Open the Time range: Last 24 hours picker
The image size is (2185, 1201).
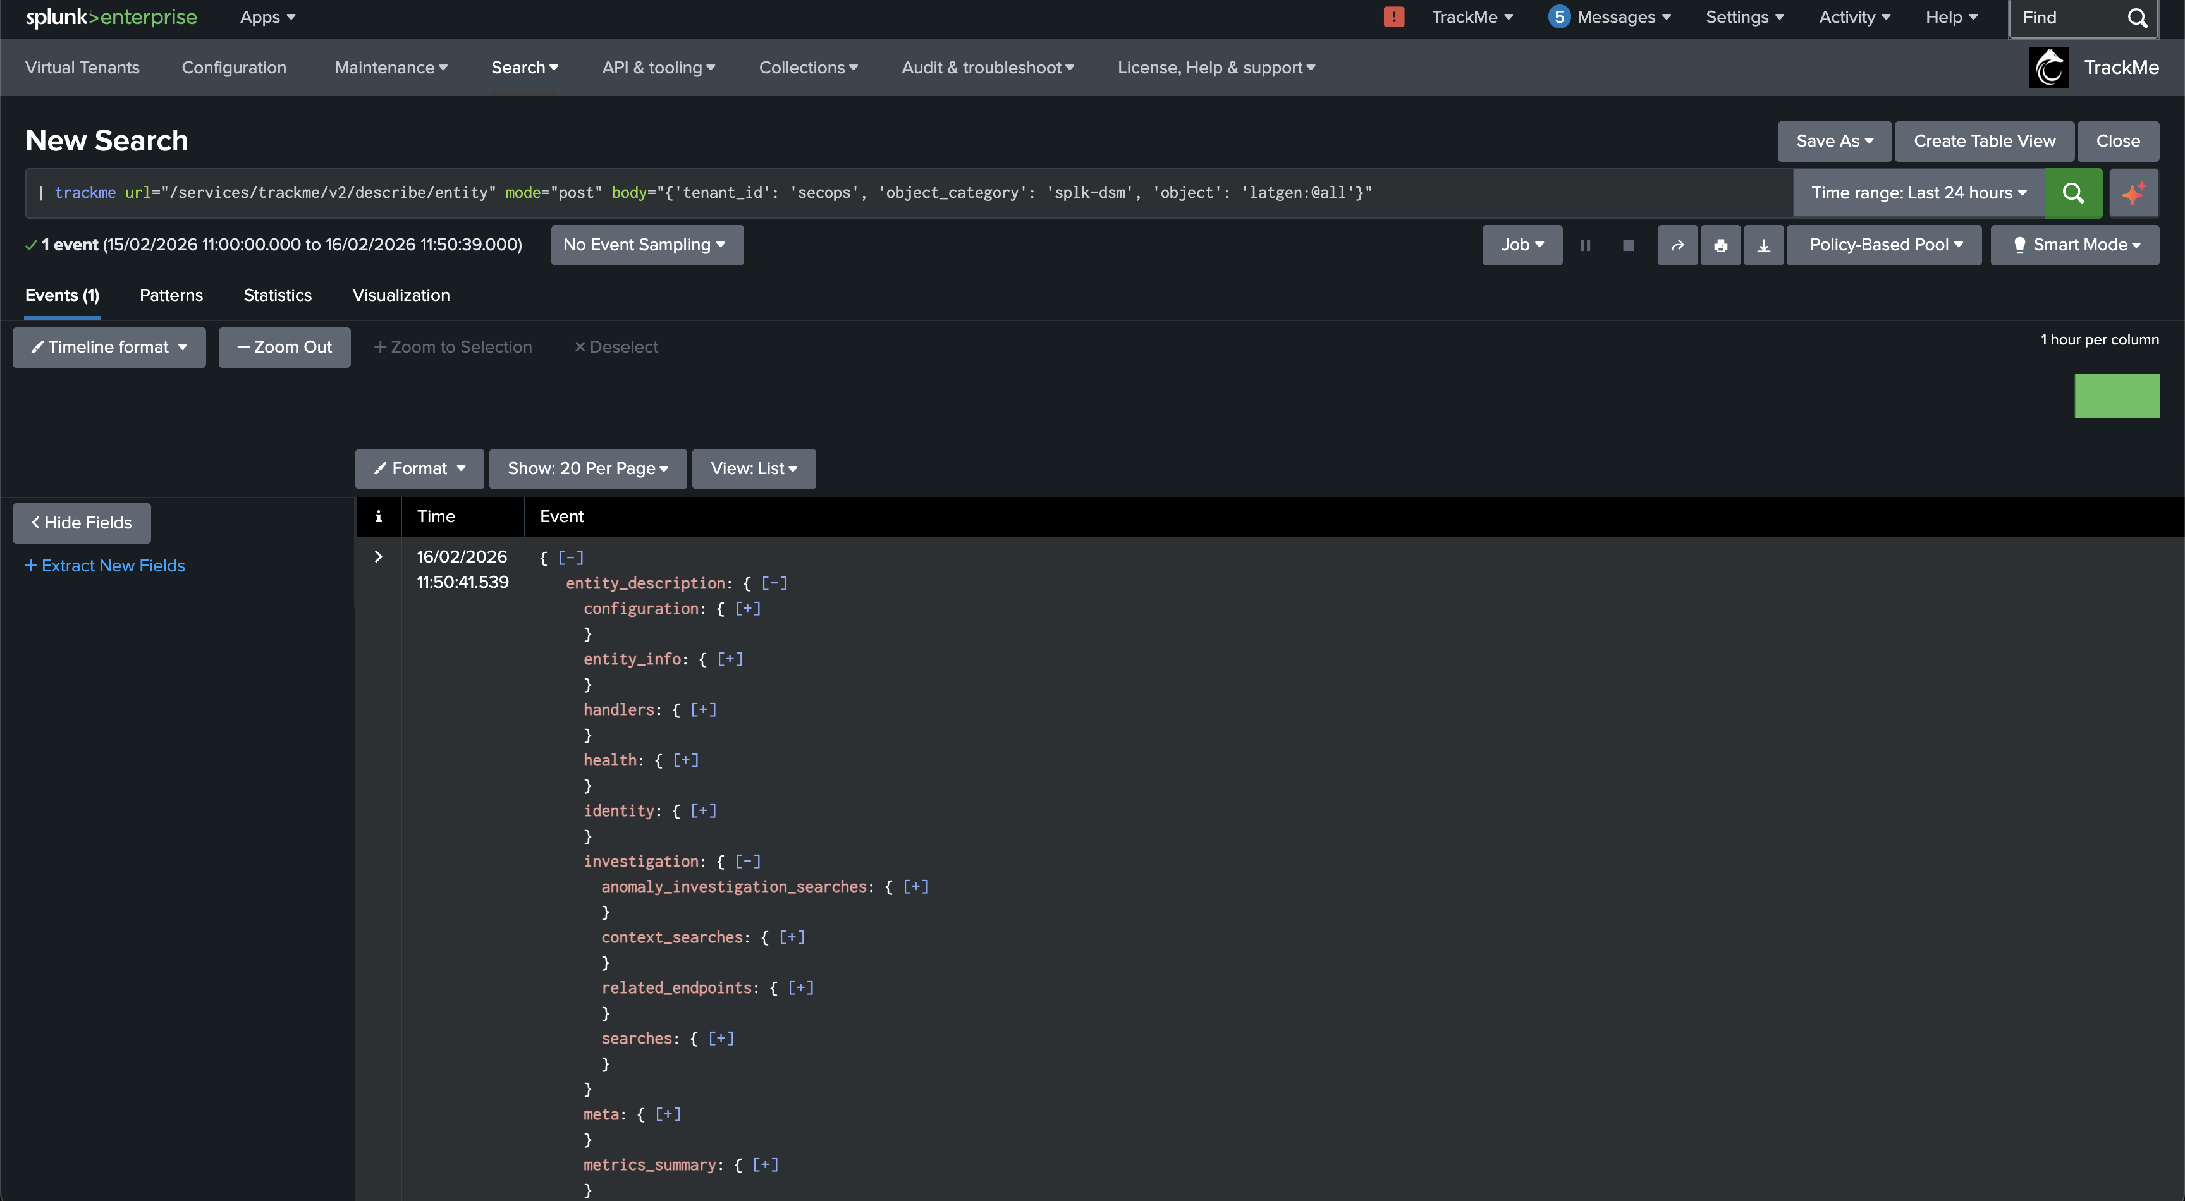1919,193
